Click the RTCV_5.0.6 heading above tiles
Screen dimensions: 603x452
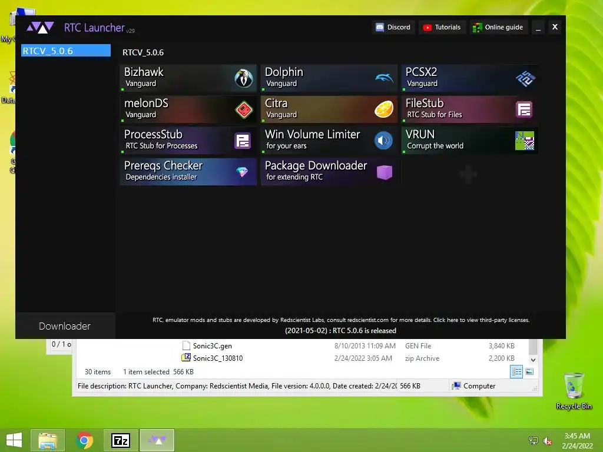(x=143, y=52)
